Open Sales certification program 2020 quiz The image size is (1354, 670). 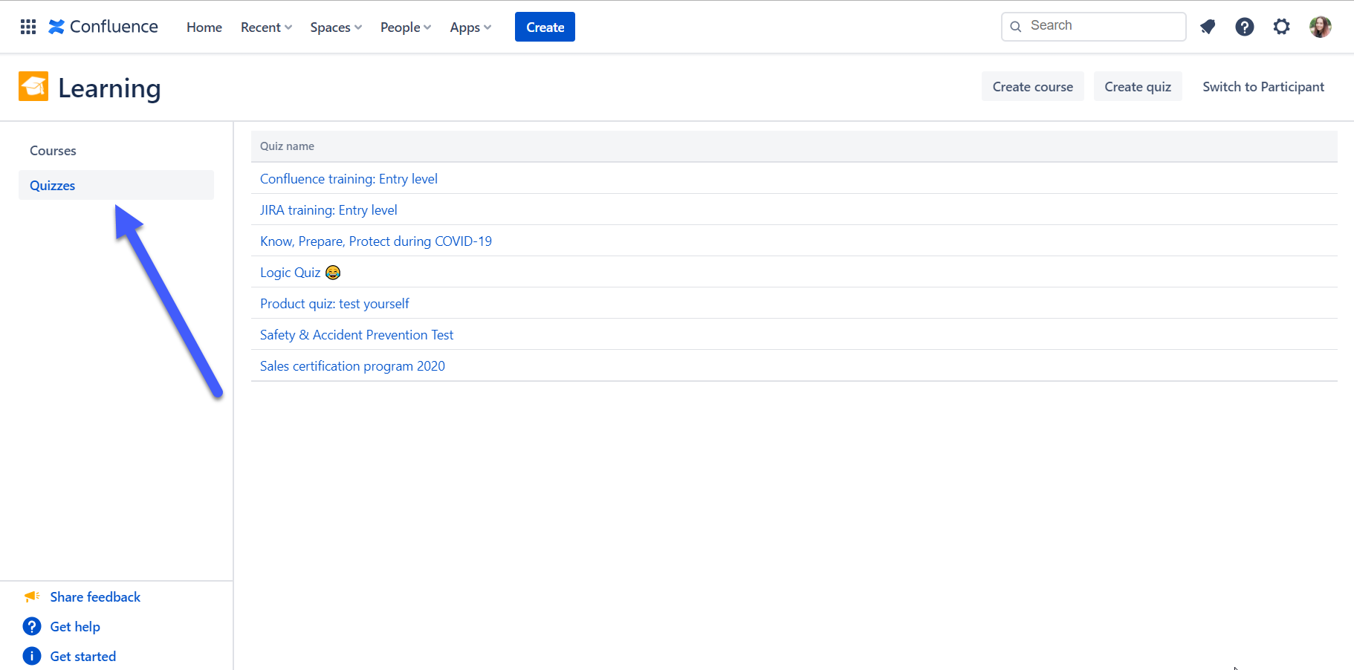(x=352, y=366)
